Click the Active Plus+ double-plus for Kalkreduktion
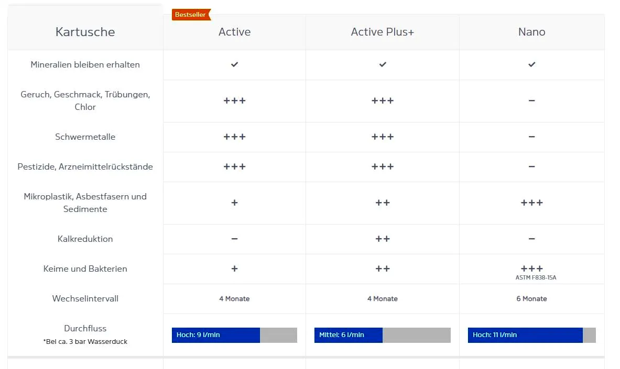 click(383, 239)
